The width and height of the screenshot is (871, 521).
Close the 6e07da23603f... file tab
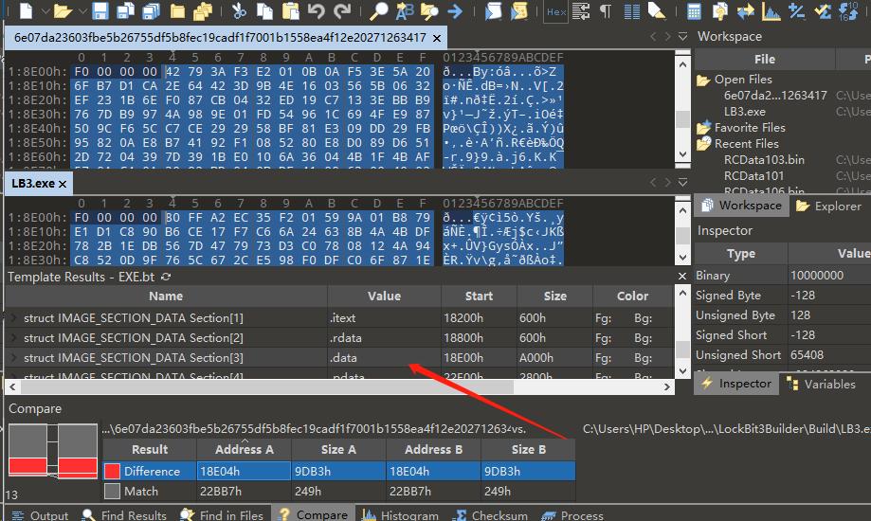click(x=437, y=38)
